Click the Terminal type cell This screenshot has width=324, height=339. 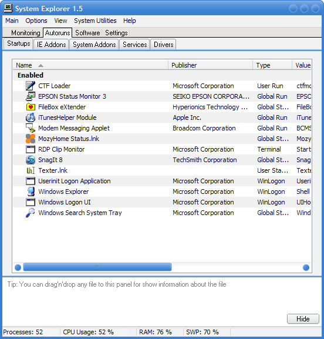(x=269, y=149)
